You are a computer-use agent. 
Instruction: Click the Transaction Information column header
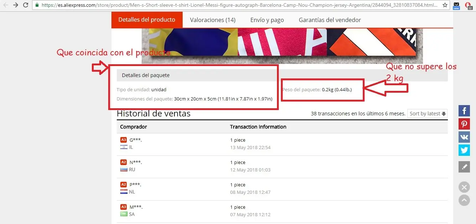(258, 127)
